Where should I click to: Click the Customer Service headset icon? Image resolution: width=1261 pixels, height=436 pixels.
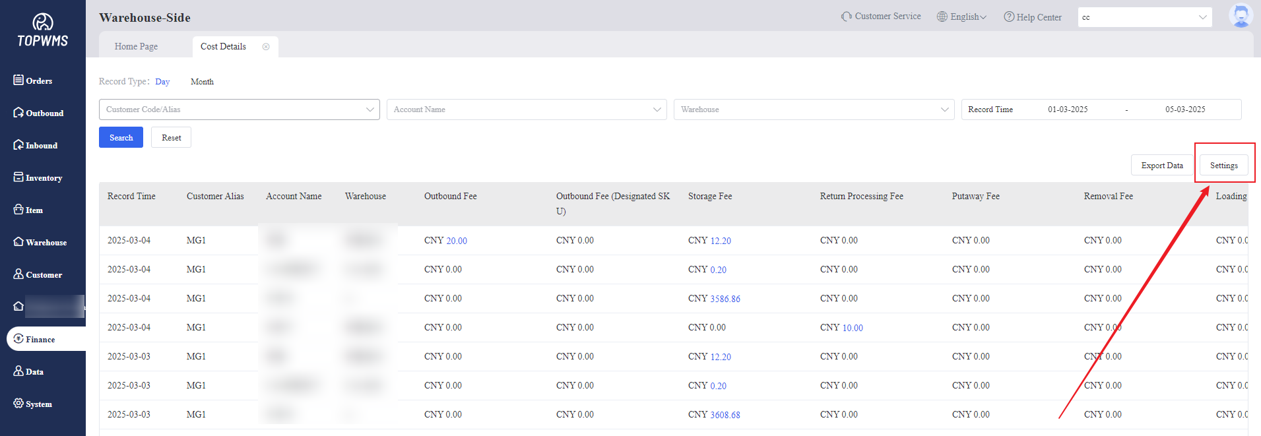point(846,16)
